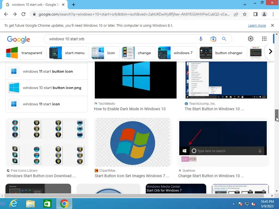Open network status tray icon
This screenshot has height=209, width=279.
click(x=247, y=204)
